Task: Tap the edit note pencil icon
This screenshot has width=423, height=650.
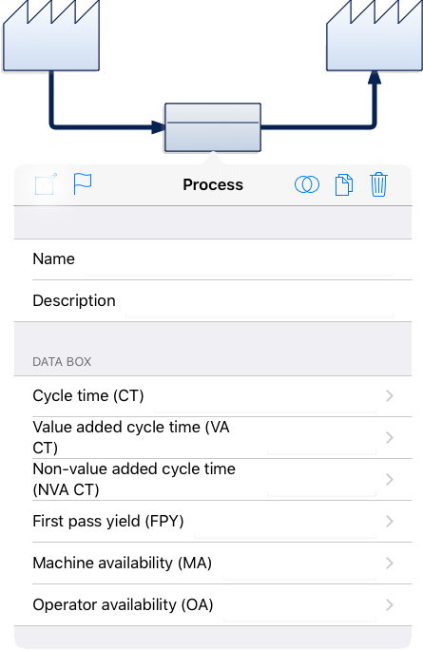Action: coord(46,184)
